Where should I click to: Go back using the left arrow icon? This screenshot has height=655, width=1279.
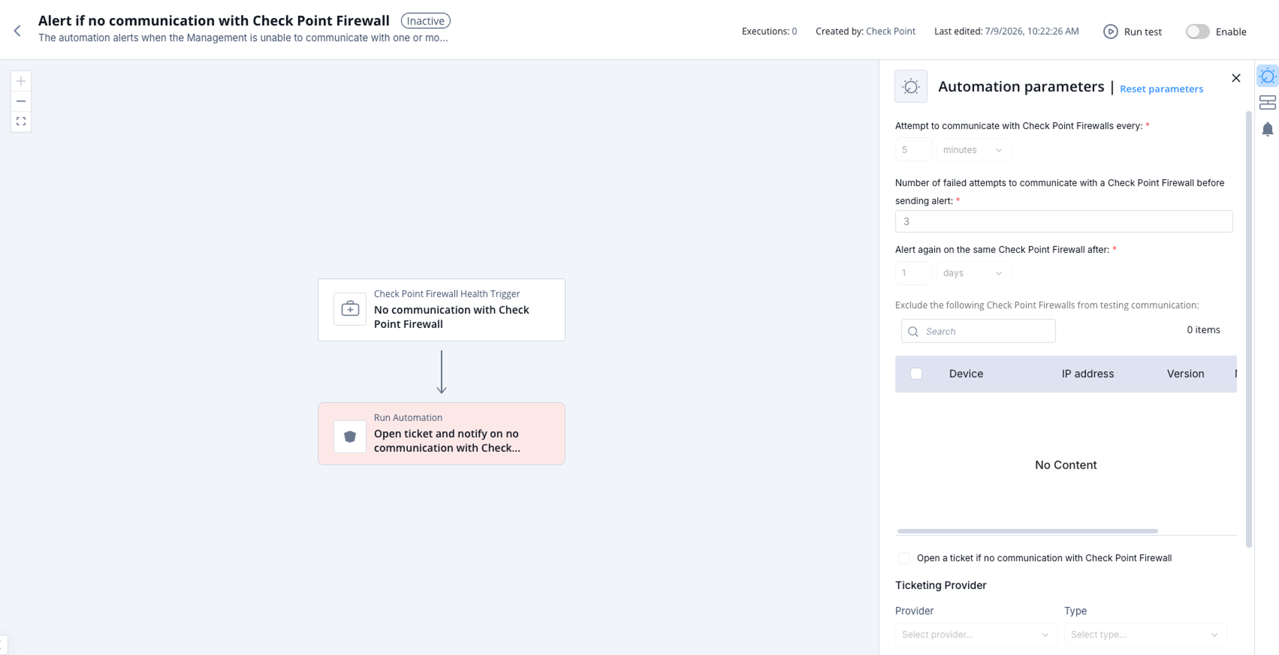(x=17, y=31)
